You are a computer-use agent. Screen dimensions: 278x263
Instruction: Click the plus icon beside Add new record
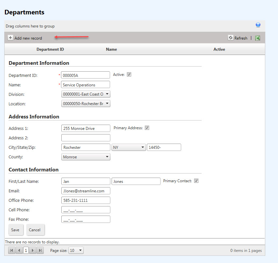[x=10, y=38]
